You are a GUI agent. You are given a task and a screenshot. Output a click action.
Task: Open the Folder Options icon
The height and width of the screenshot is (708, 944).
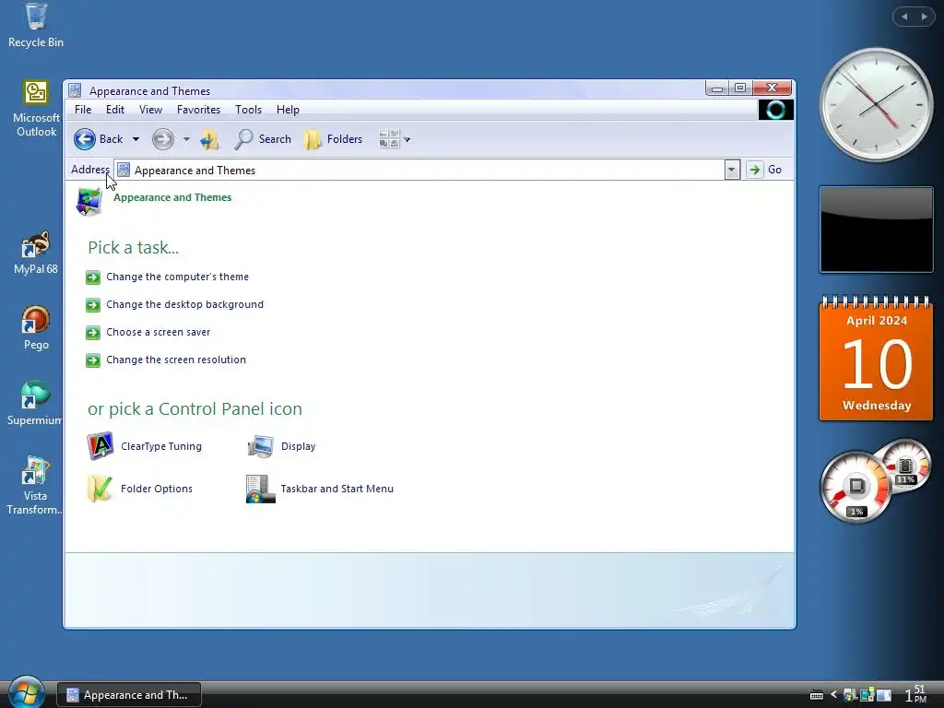tap(100, 489)
